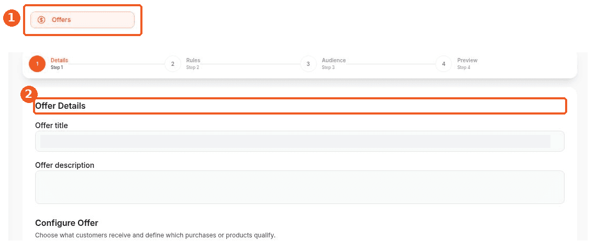Click the Offer title label
The height and width of the screenshot is (251, 596).
(51, 125)
